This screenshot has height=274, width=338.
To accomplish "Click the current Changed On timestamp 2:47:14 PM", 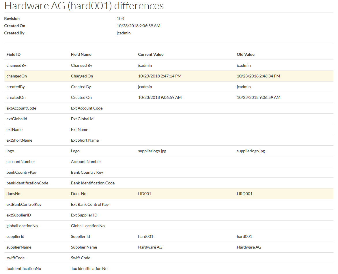I will click(160, 76).
